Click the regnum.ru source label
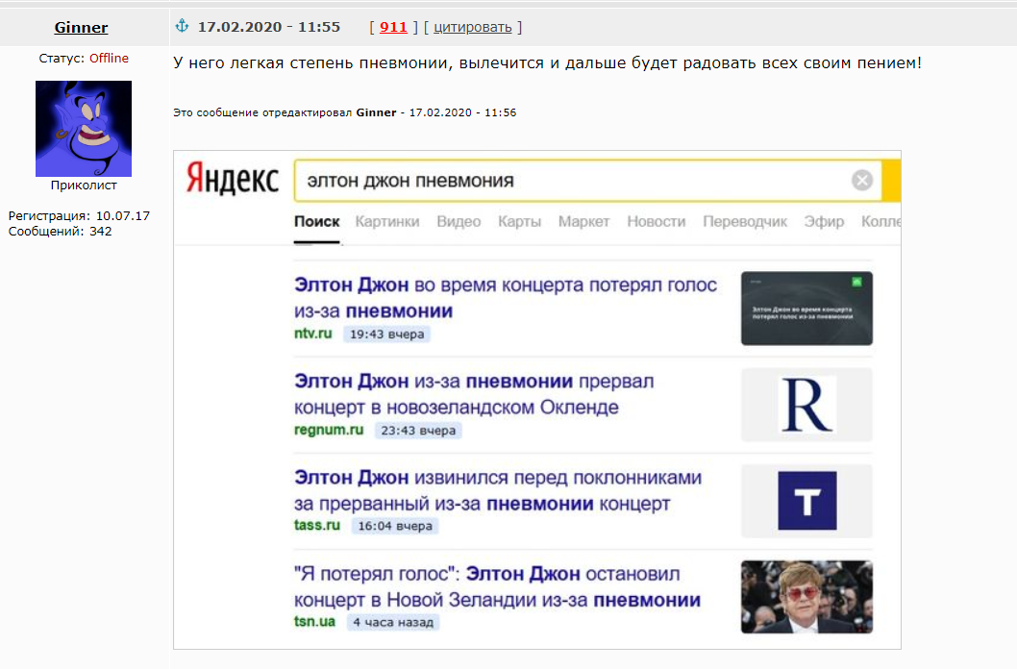 [x=328, y=430]
